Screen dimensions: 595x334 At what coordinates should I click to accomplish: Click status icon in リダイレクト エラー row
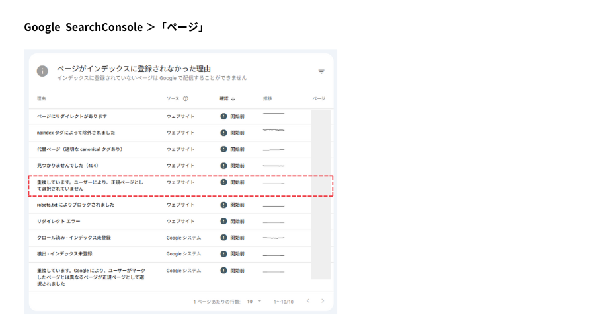tap(223, 221)
